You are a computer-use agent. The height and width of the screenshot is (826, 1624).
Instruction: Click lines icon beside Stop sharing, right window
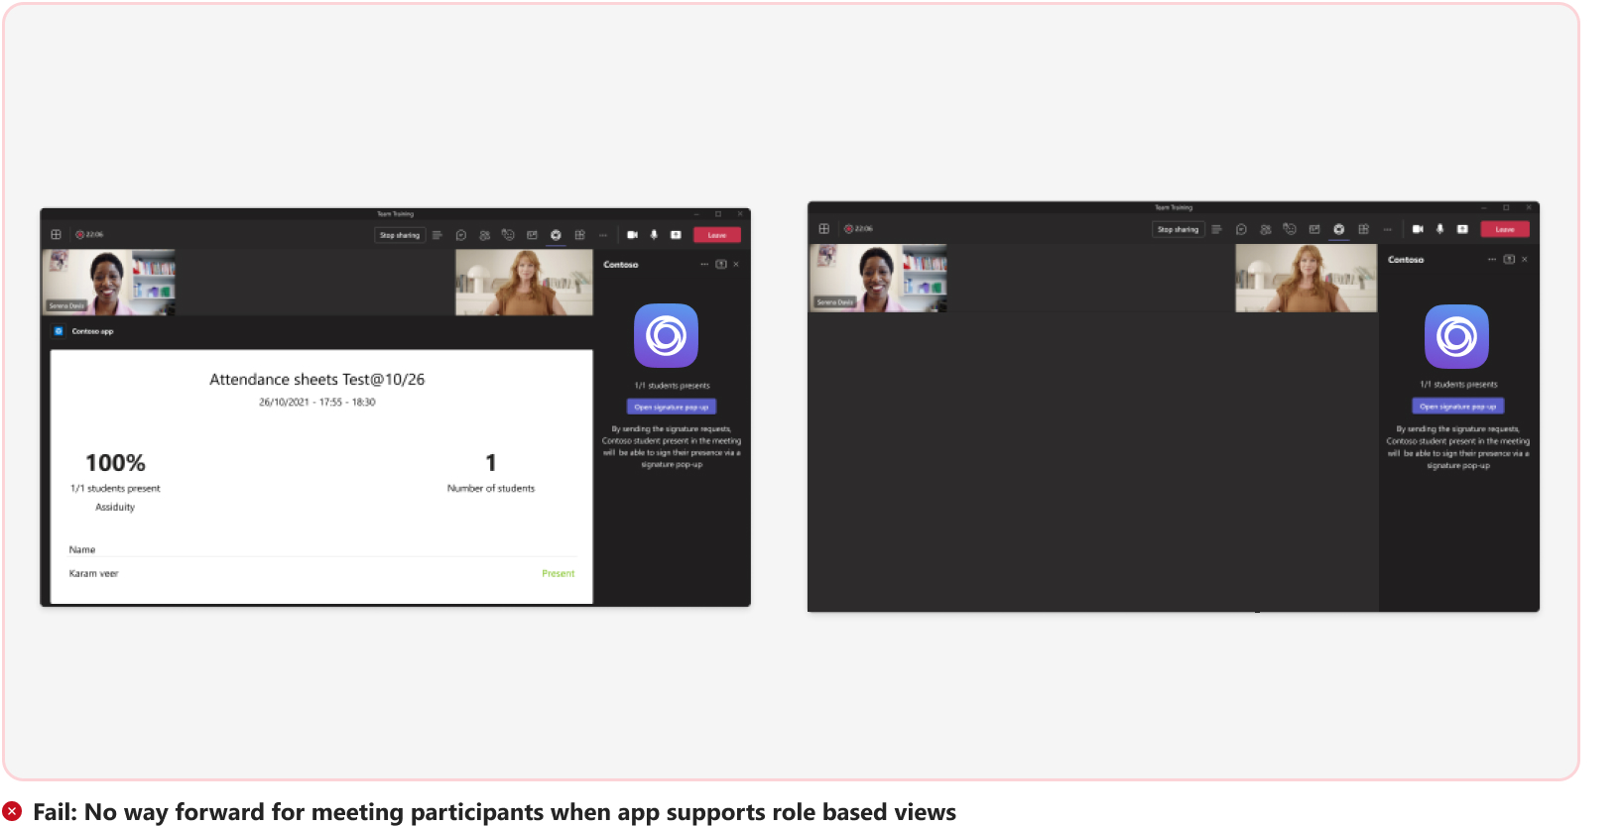[1217, 229]
